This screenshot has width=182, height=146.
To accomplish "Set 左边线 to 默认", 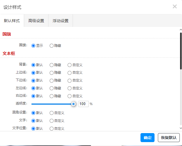I will pos(33,88).
